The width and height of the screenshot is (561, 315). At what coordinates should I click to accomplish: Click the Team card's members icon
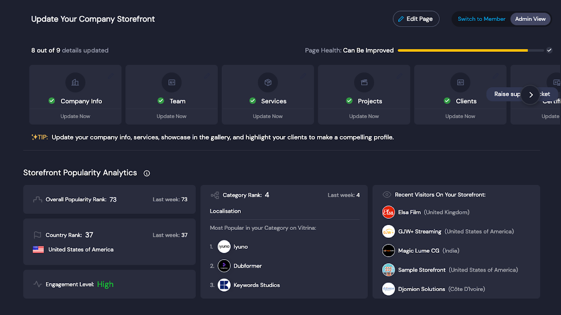(x=171, y=82)
